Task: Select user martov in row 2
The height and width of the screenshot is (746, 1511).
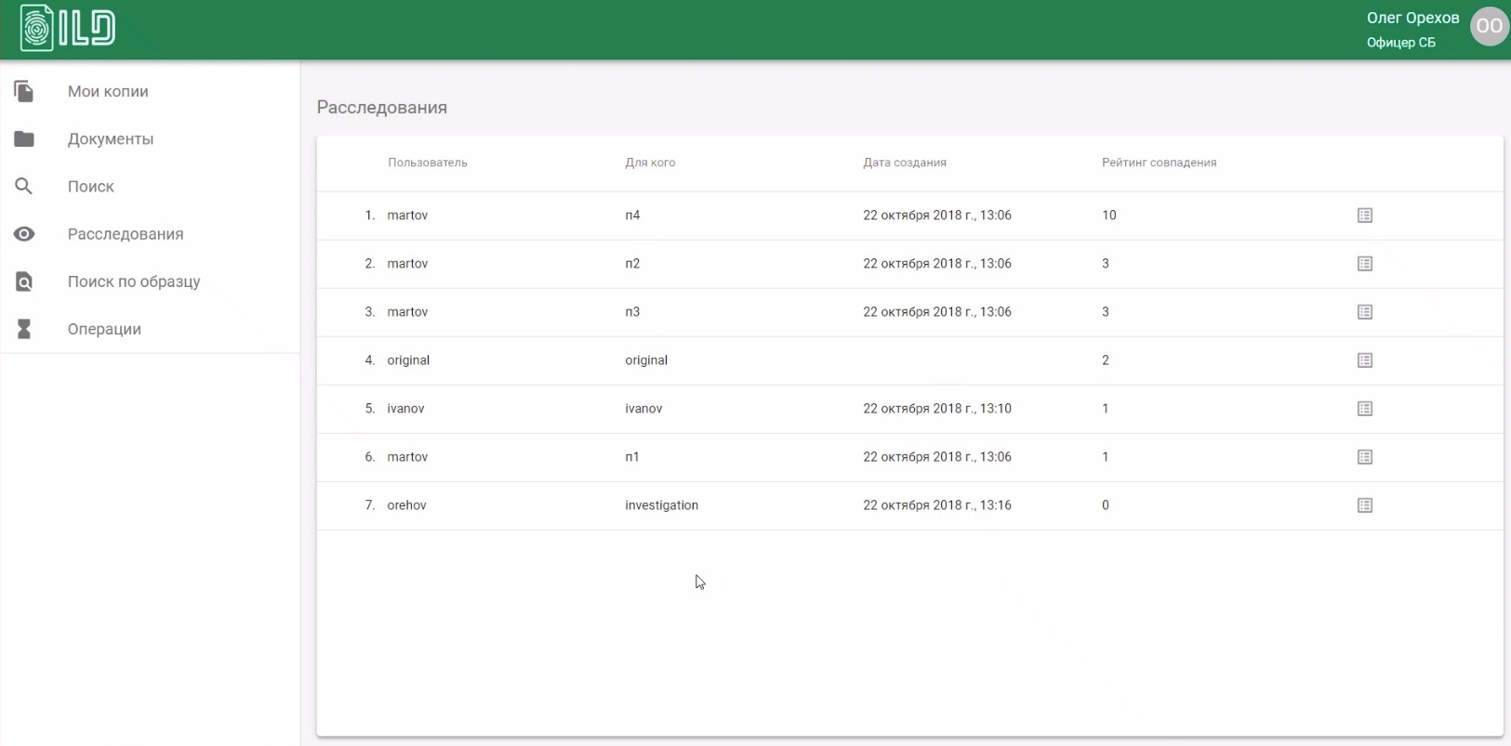Action: 407,264
